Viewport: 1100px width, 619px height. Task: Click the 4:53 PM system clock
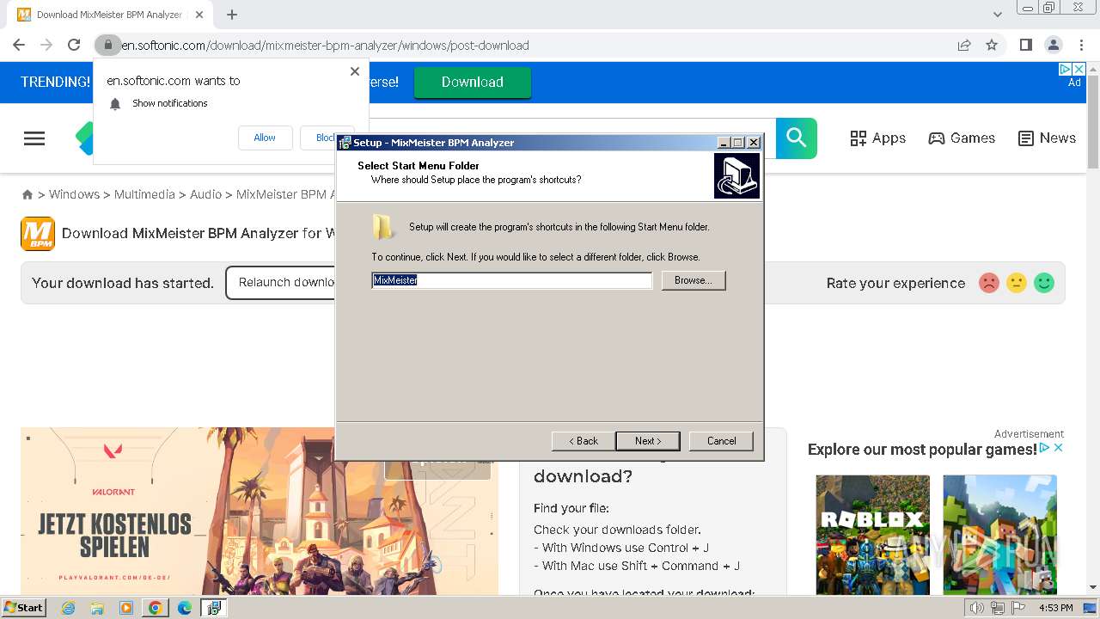[x=1055, y=608]
